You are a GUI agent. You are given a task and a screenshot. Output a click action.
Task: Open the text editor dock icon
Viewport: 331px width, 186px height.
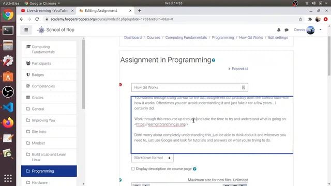point(8,138)
